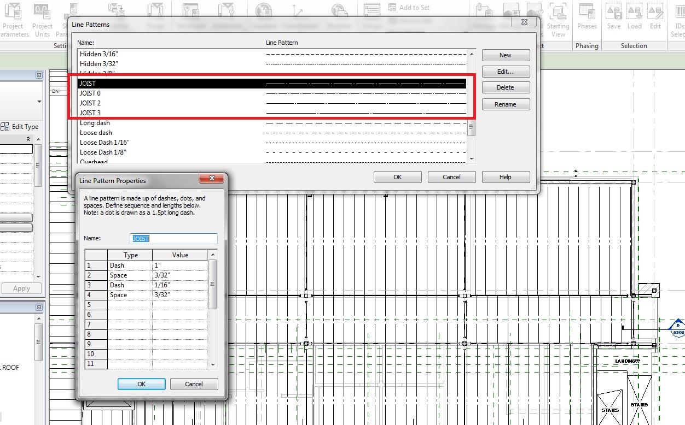Open Phases tool in ribbon

[x=587, y=16]
